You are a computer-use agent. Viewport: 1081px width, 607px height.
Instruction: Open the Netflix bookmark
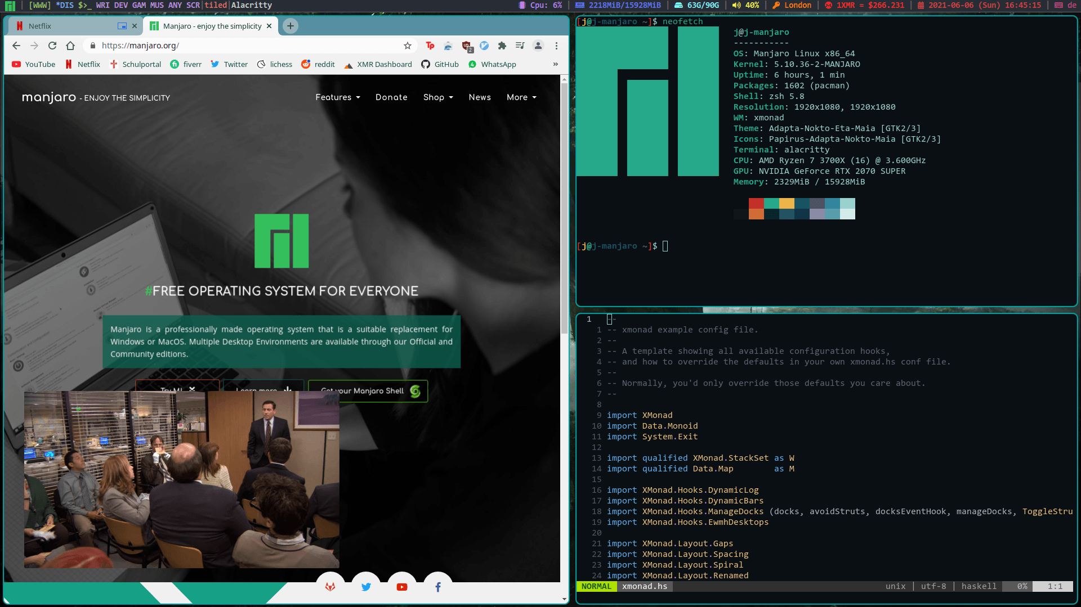point(83,64)
